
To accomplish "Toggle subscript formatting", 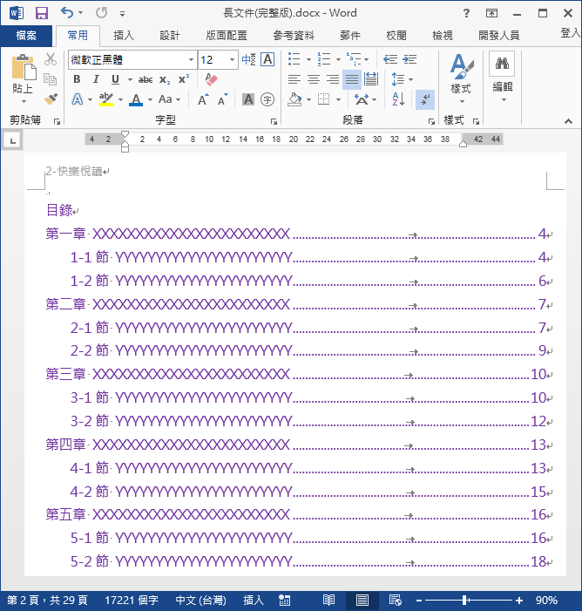I will (165, 80).
